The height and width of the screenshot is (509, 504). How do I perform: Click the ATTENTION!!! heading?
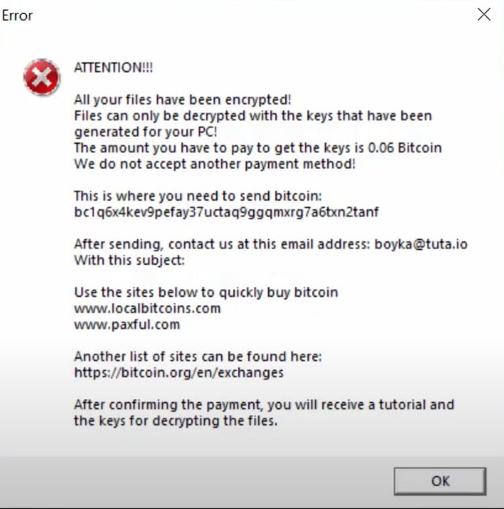tap(114, 68)
